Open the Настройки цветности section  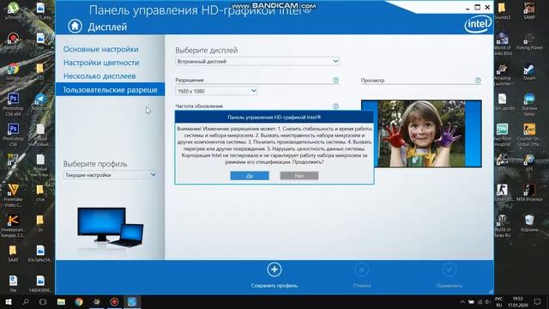[x=101, y=63]
